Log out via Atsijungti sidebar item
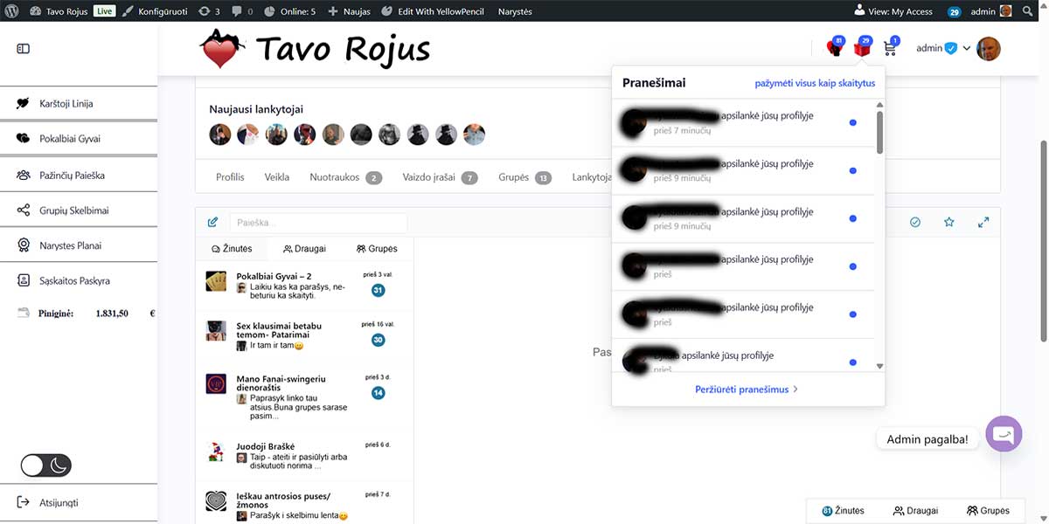This screenshot has height=524, width=1049. coord(59,503)
